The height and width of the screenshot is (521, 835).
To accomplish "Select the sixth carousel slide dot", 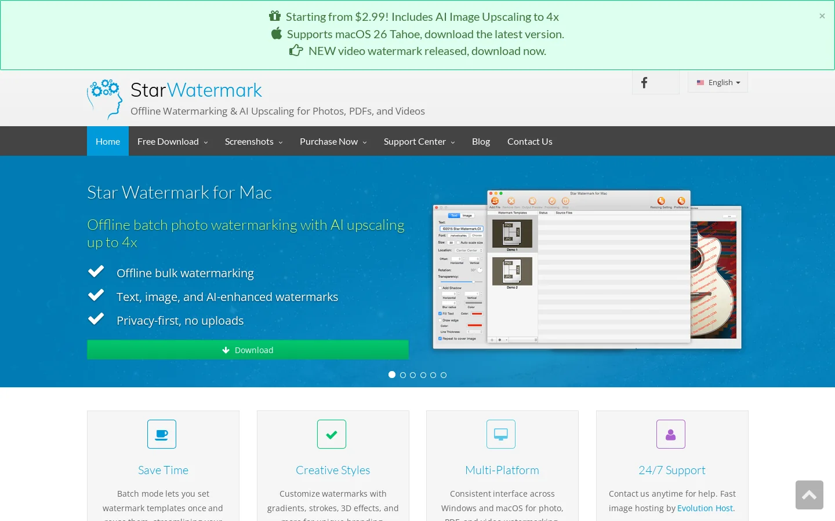I will coord(444,375).
